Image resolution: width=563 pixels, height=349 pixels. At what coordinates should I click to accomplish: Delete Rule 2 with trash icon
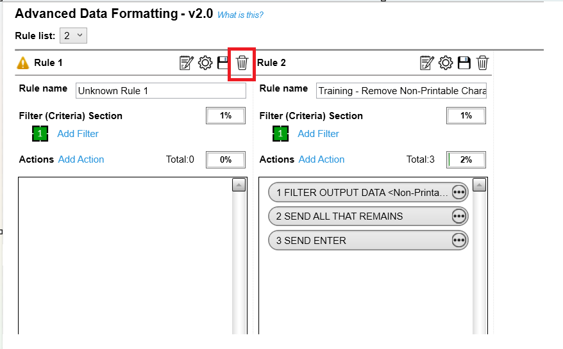(x=483, y=63)
